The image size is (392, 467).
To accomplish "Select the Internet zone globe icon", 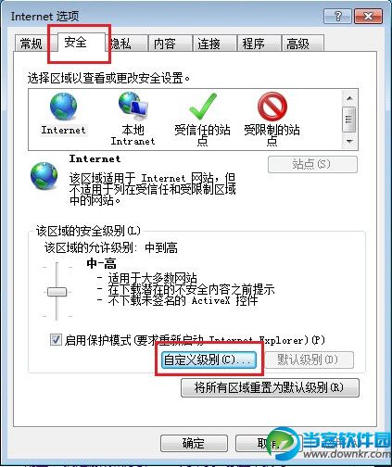I will (63, 107).
